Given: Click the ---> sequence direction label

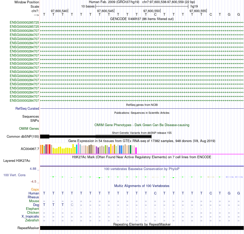Looking at the screenshot, I should 36,15.
